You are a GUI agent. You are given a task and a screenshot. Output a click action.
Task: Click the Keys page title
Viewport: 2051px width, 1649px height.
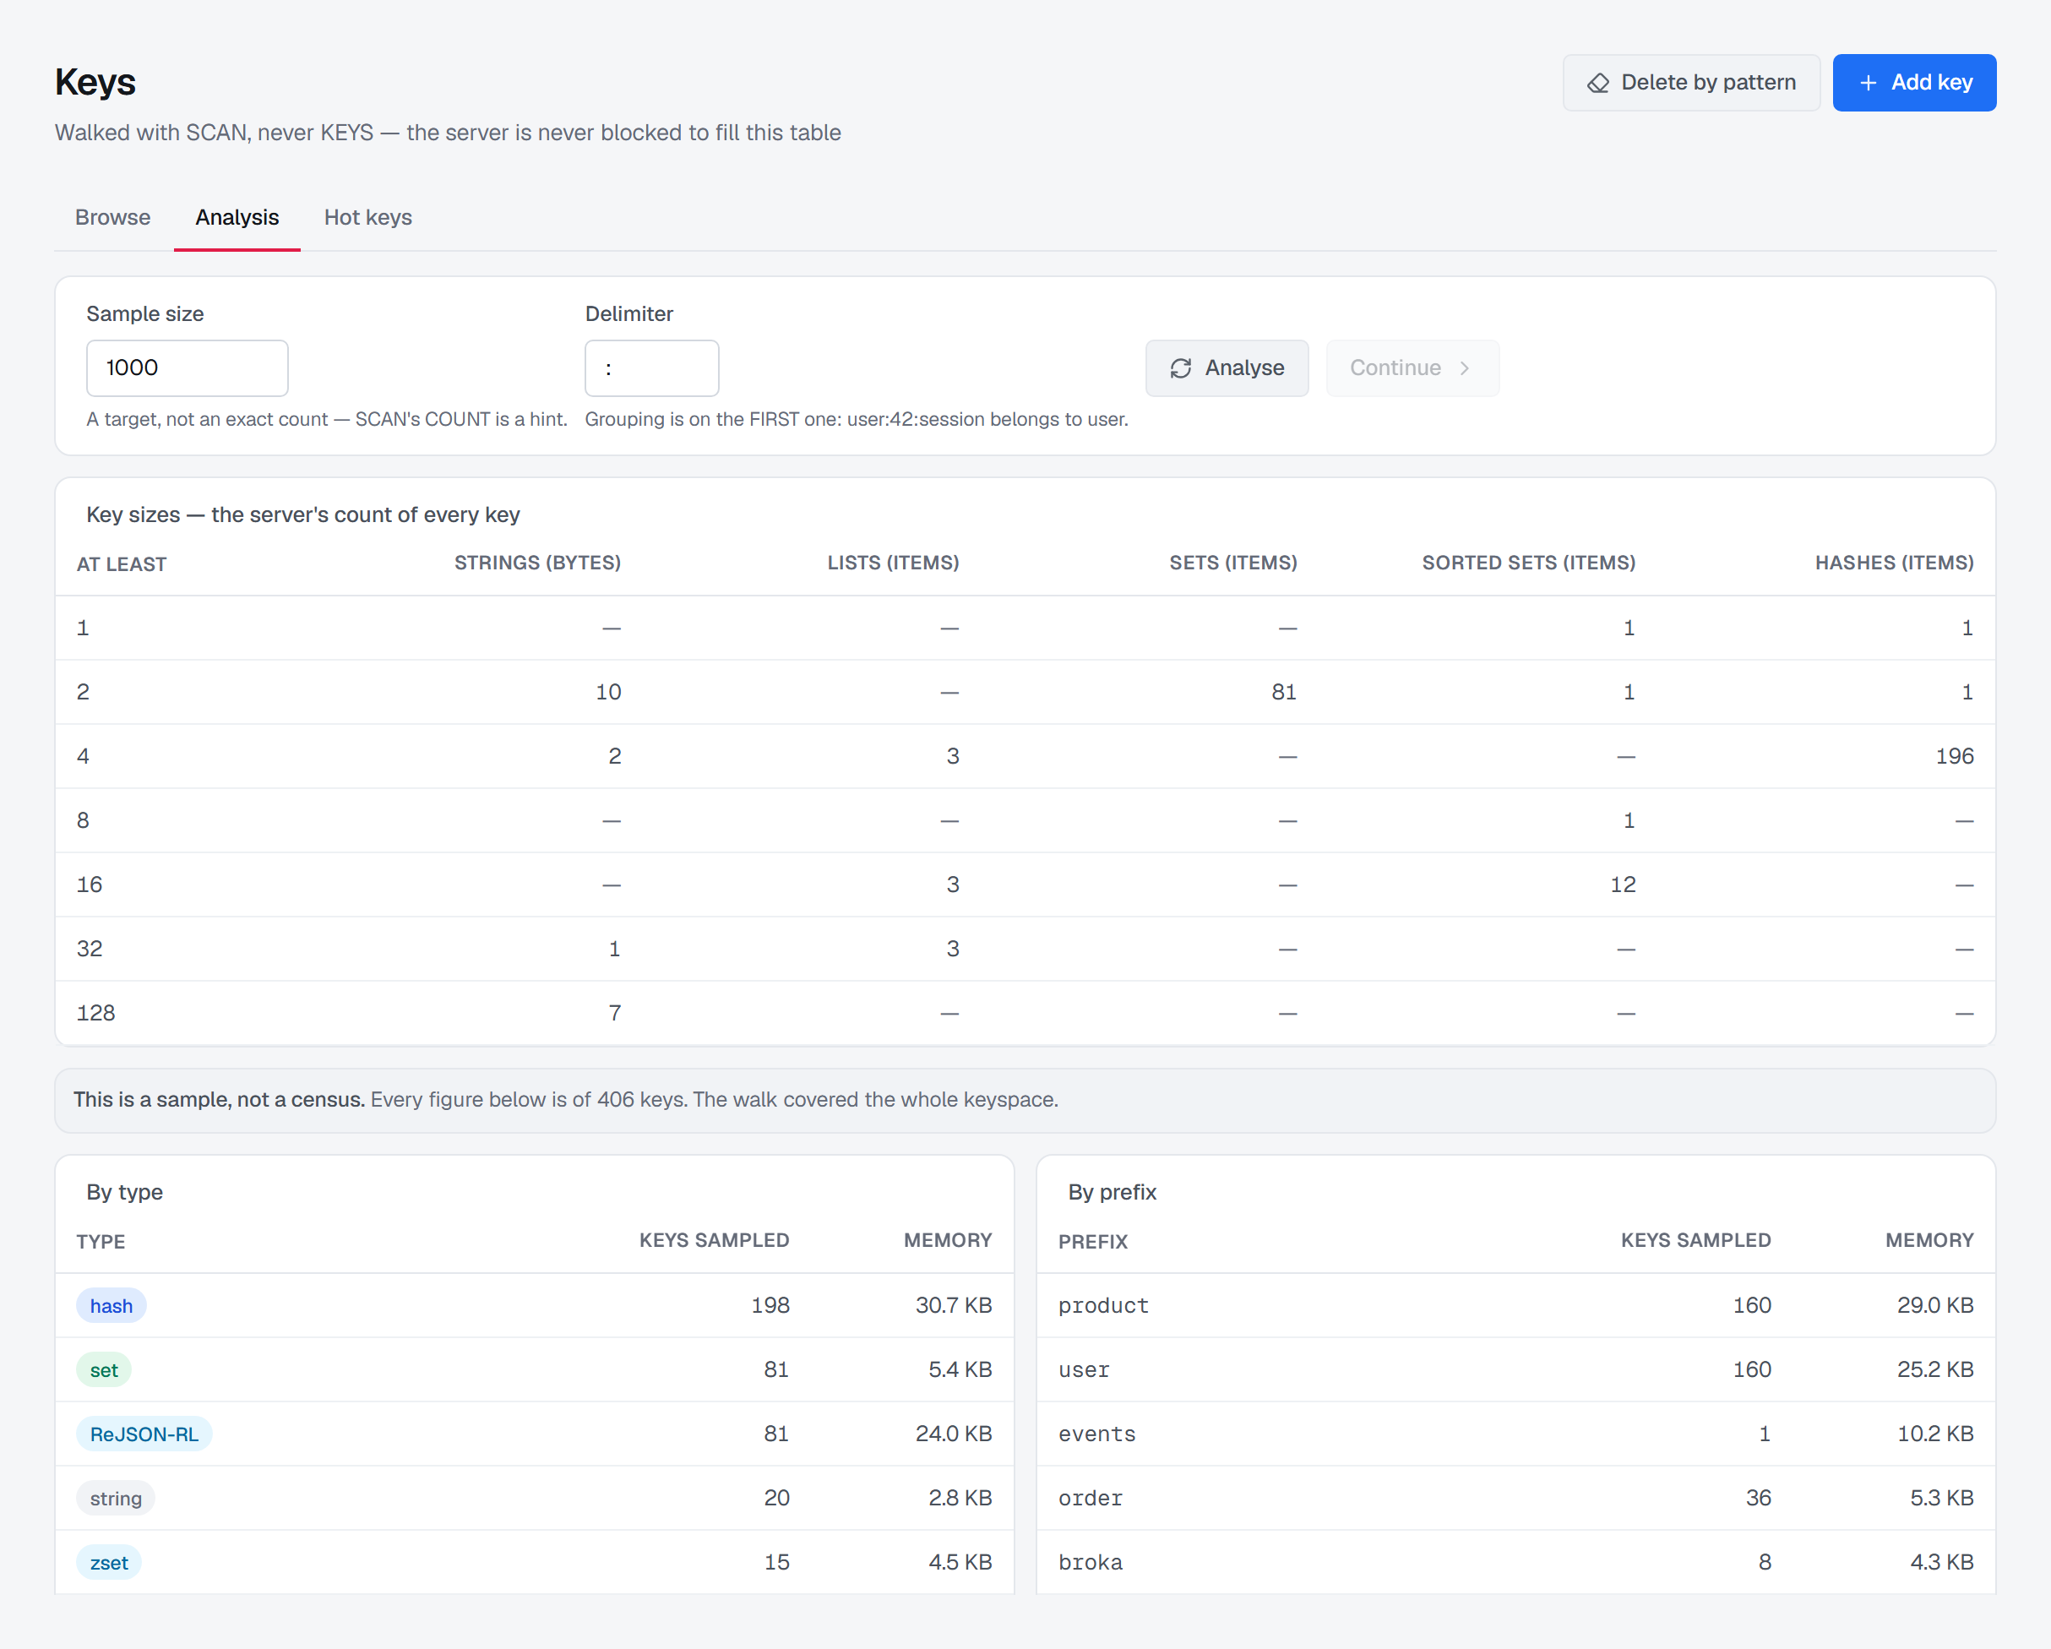tap(95, 83)
